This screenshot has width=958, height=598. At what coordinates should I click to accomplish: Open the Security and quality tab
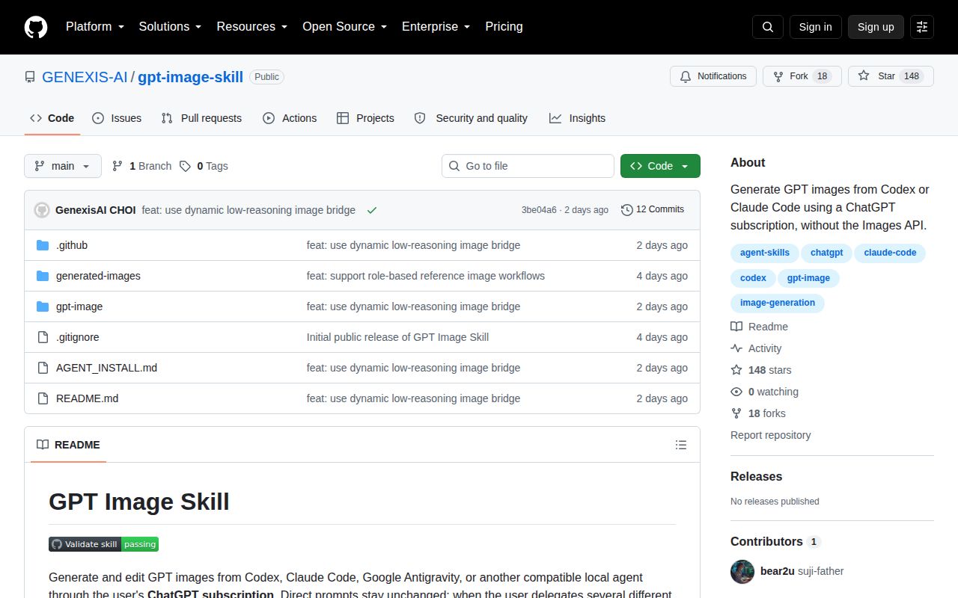(471, 118)
